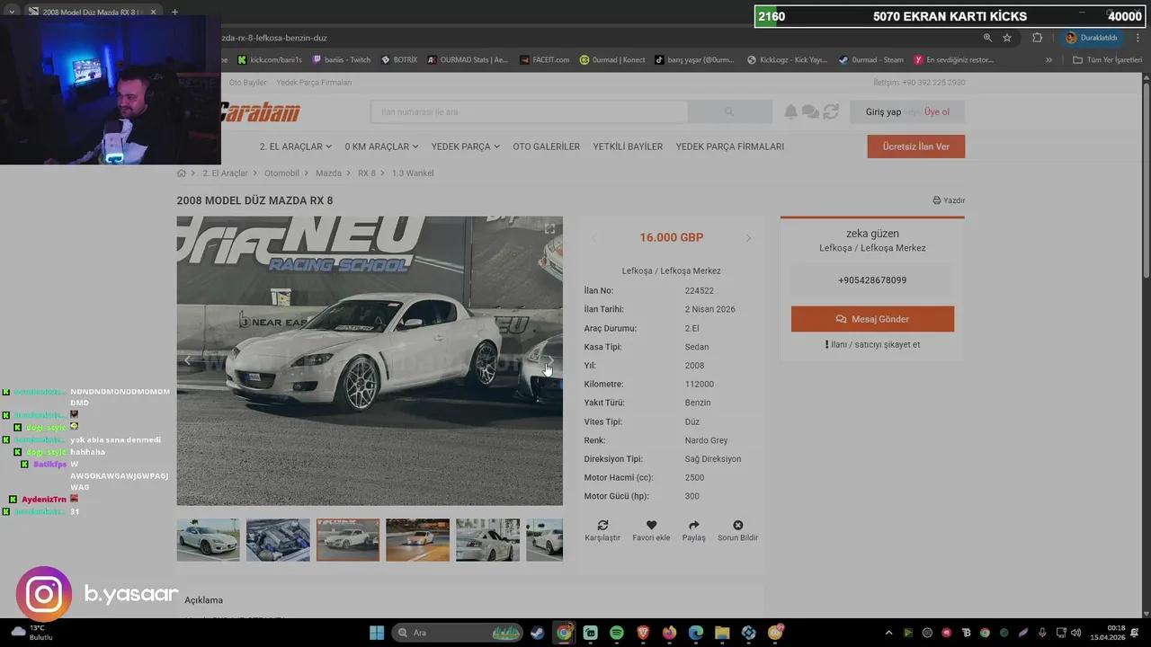
Task: Open the kick.com/barii1s bookmark
Action: click(x=270, y=60)
